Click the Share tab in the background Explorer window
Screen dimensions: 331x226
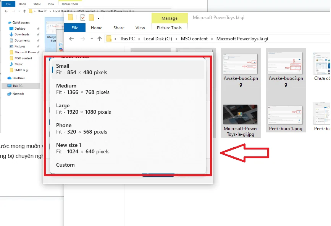click(37, 4)
